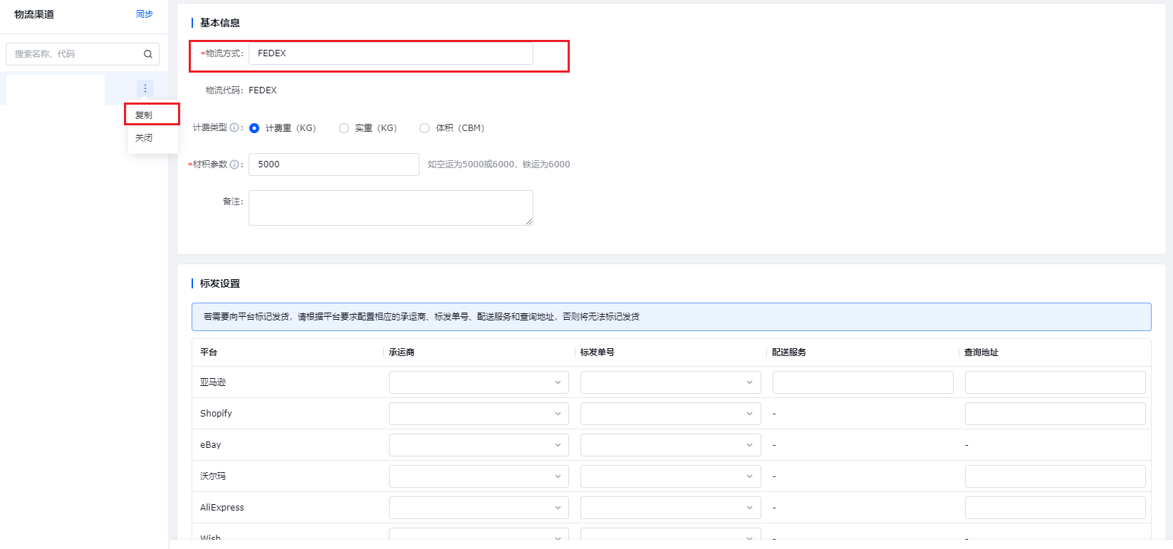Screen dimensions: 1173x549
Task: Focus the 搜索名称、代码 search box
Action: [x=83, y=54]
